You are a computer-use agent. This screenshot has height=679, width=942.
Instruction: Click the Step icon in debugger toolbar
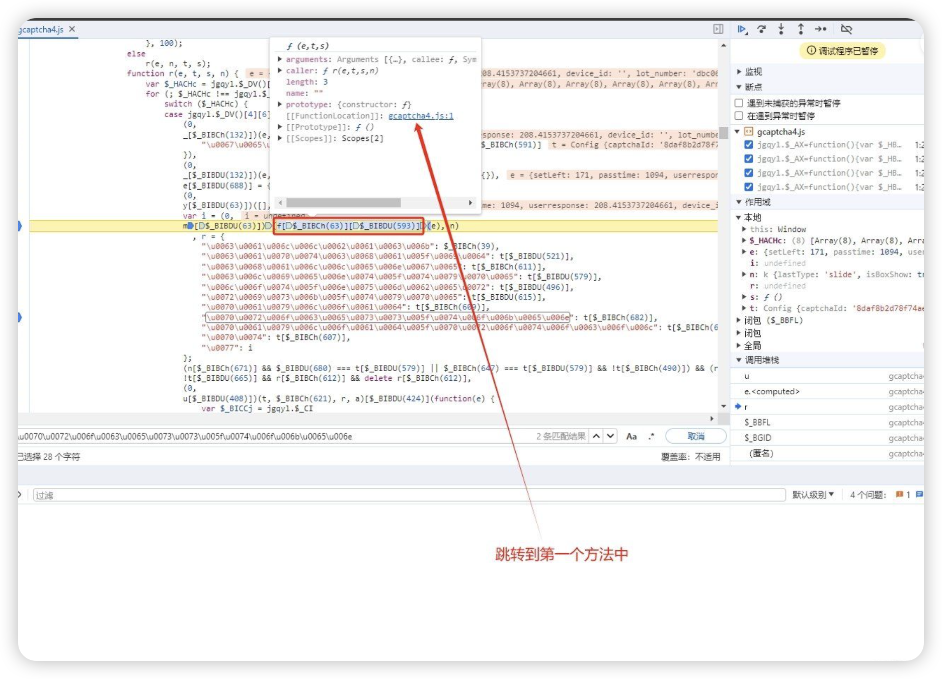[821, 29]
